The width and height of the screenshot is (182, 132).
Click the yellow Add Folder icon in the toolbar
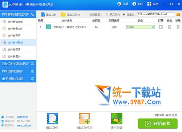(63, 15)
